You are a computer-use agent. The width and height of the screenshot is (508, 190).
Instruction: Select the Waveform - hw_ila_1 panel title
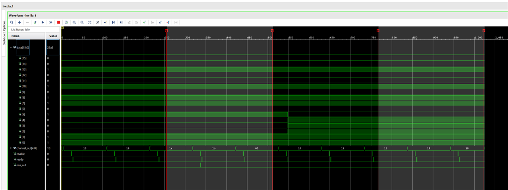[23, 15]
